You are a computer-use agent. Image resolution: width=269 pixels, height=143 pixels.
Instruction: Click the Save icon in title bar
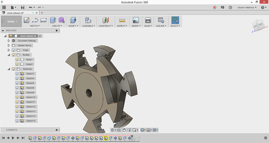pyautogui.click(x=23, y=7)
